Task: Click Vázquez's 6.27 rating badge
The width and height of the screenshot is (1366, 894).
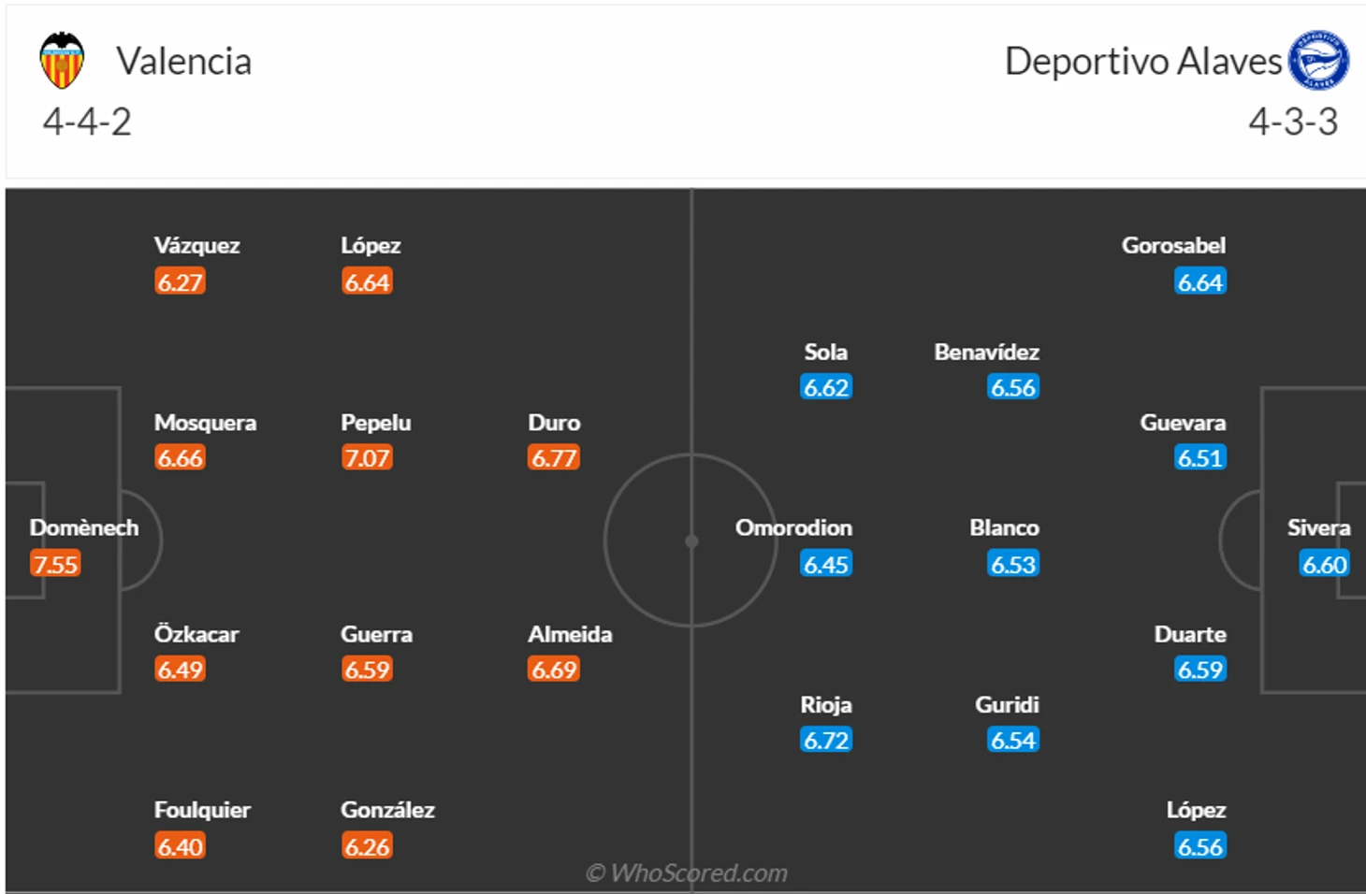Action: (x=180, y=282)
